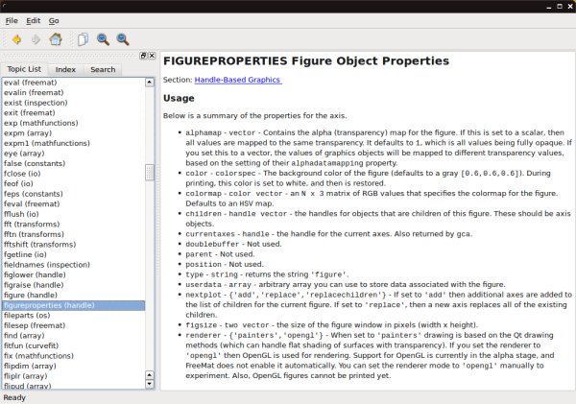Click the alphamap property name
The height and width of the screenshot is (404, 576).
[x=204, y=132]
